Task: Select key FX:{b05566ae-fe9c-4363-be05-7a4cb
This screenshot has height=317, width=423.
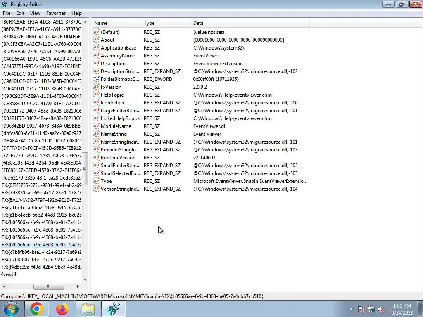Action: (x=42, y=244)
